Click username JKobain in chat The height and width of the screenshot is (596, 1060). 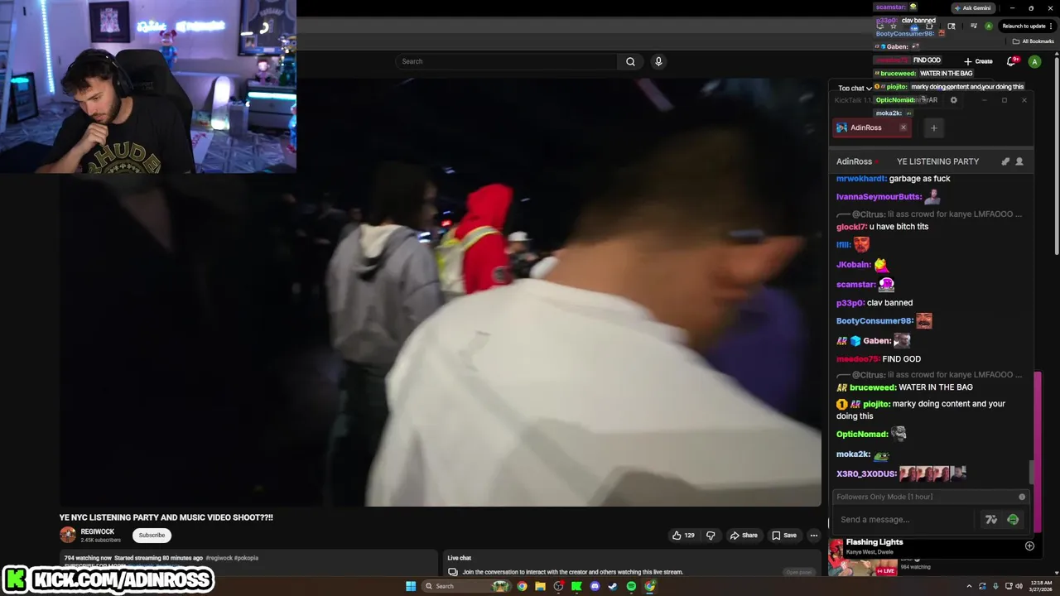click(853, 265)
